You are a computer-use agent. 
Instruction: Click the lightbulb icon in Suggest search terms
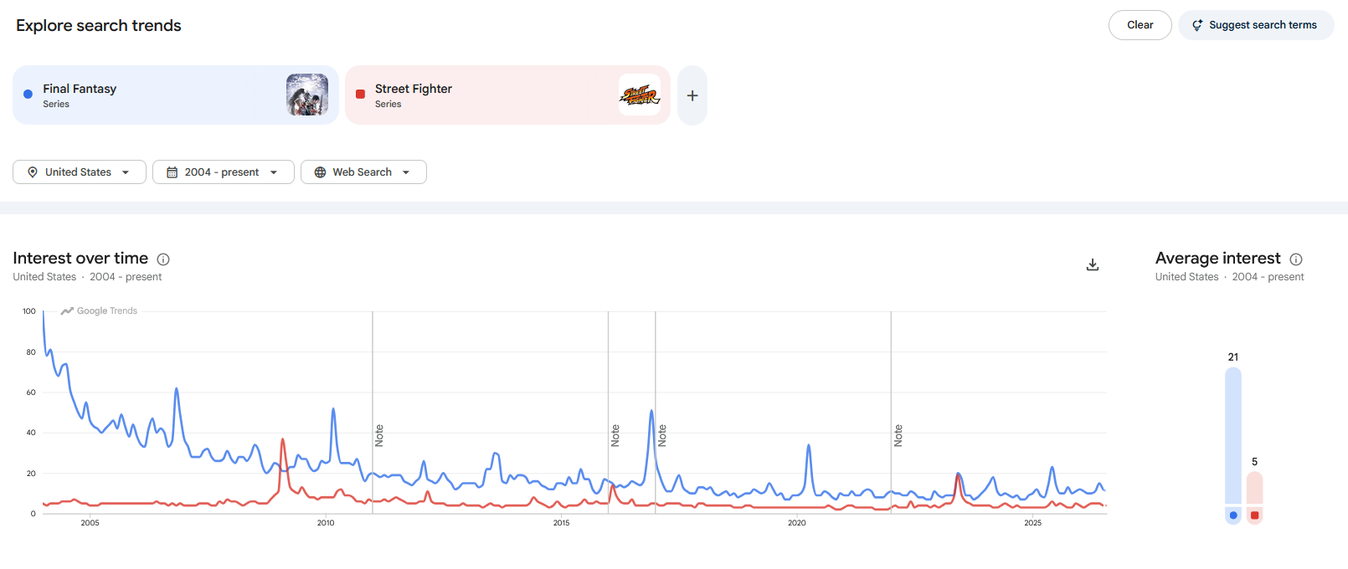pyautogui.click(x=1197, y=25)
